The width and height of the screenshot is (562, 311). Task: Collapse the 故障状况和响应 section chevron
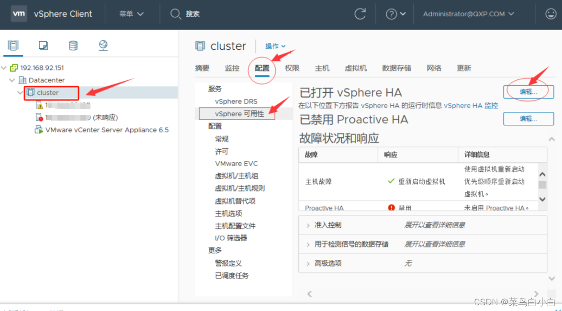click(551, 139)
